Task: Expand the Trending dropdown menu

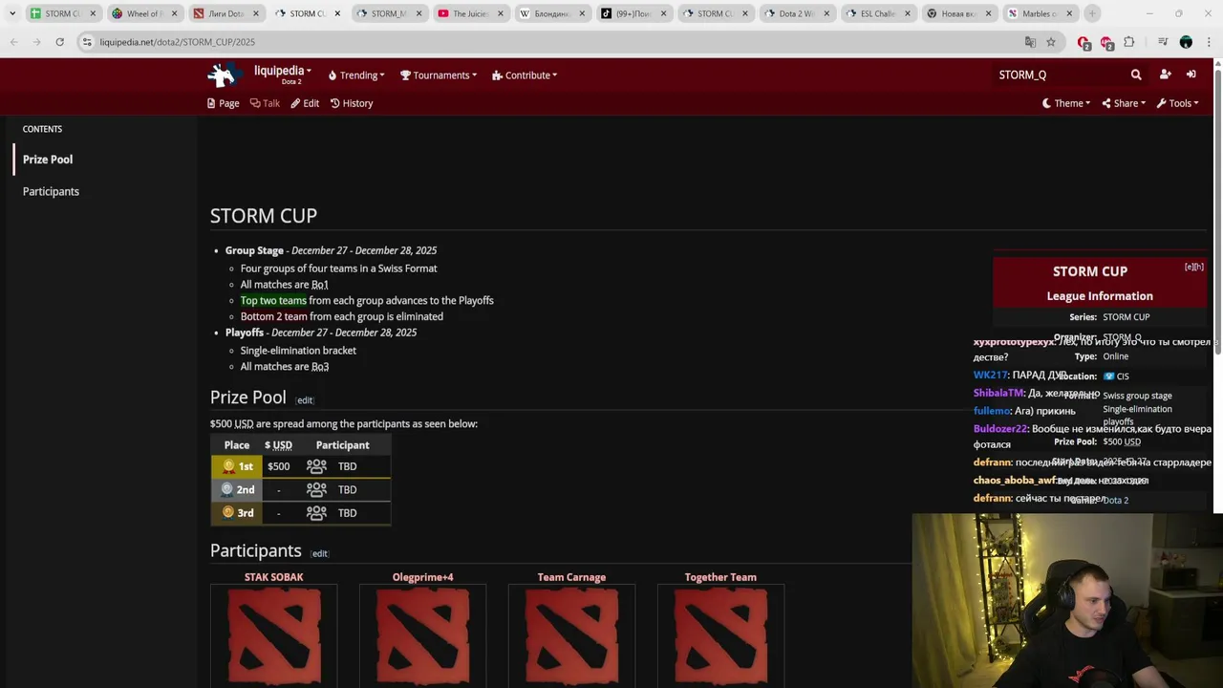Action: 356,75
